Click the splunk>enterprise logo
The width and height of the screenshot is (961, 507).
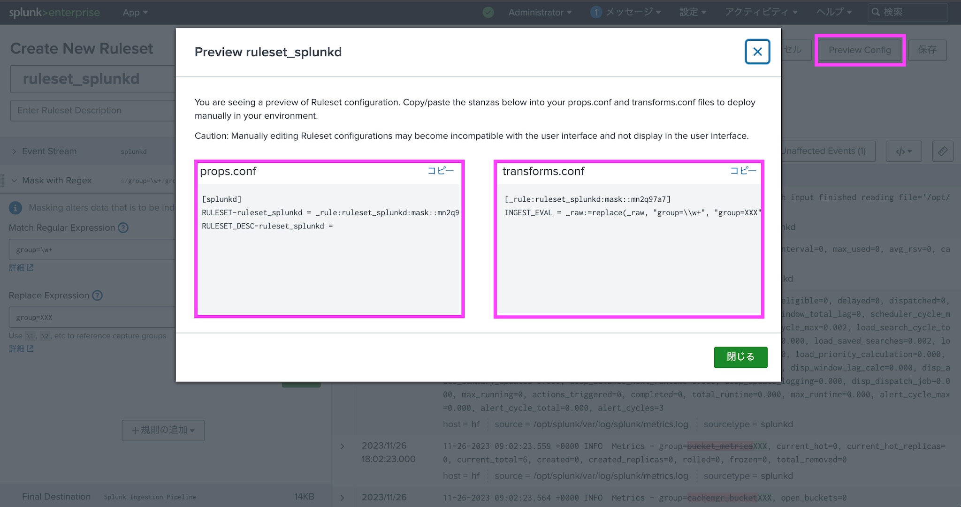[54, 12]
